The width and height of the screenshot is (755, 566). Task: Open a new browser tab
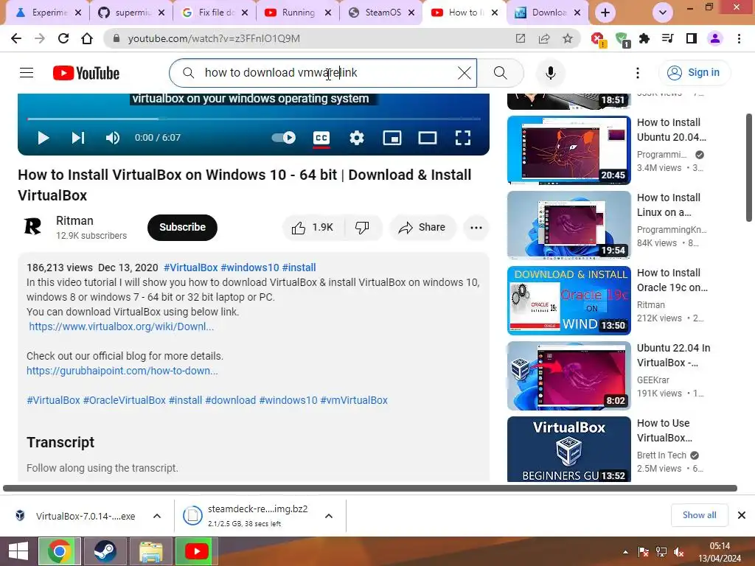click(605, 13)
